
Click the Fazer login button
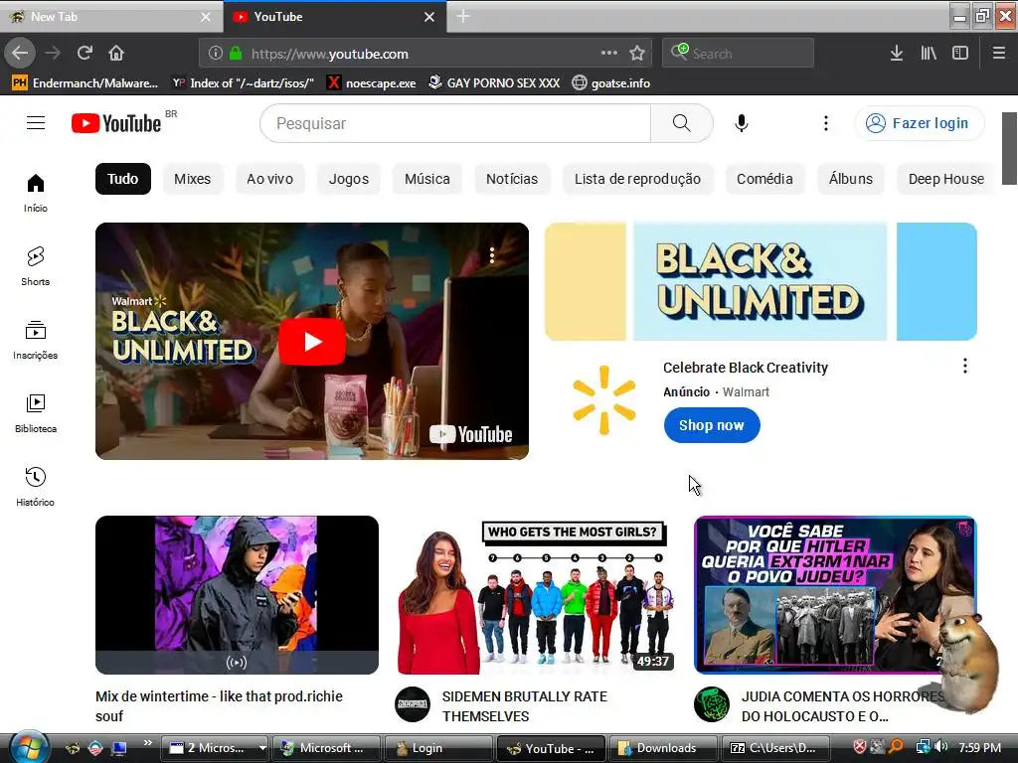point(920,123)
